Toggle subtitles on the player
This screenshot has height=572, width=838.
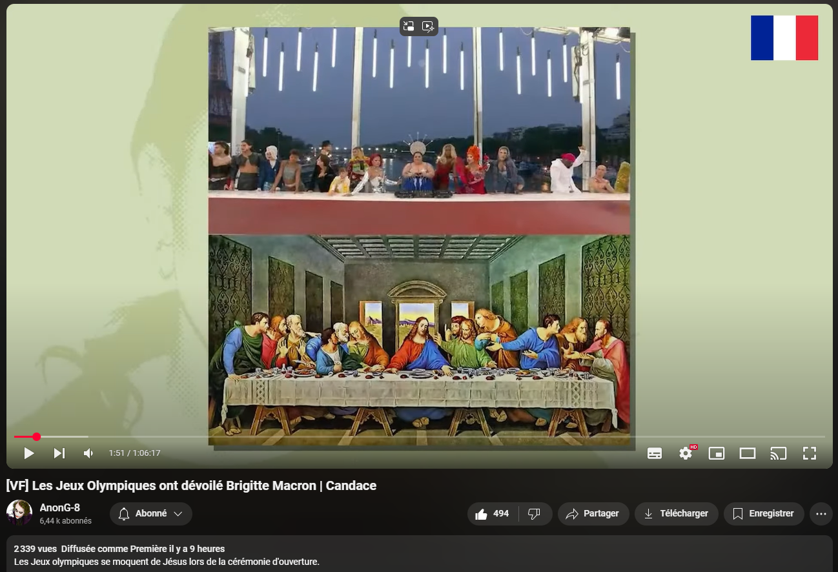click(655, 453)
